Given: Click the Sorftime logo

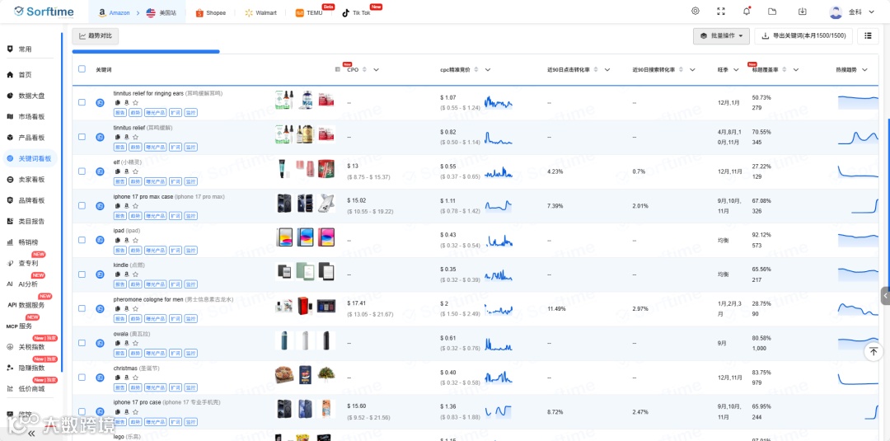Looking at the screenshot, I should click(44, 12).
